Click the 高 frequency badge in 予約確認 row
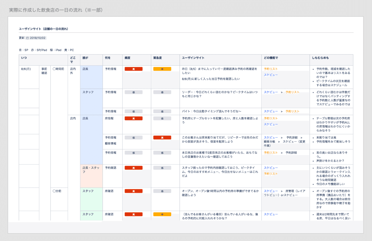The image size is (372, 241). click(133, 168)
